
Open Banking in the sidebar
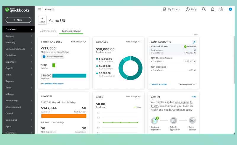tap(18, 36)
